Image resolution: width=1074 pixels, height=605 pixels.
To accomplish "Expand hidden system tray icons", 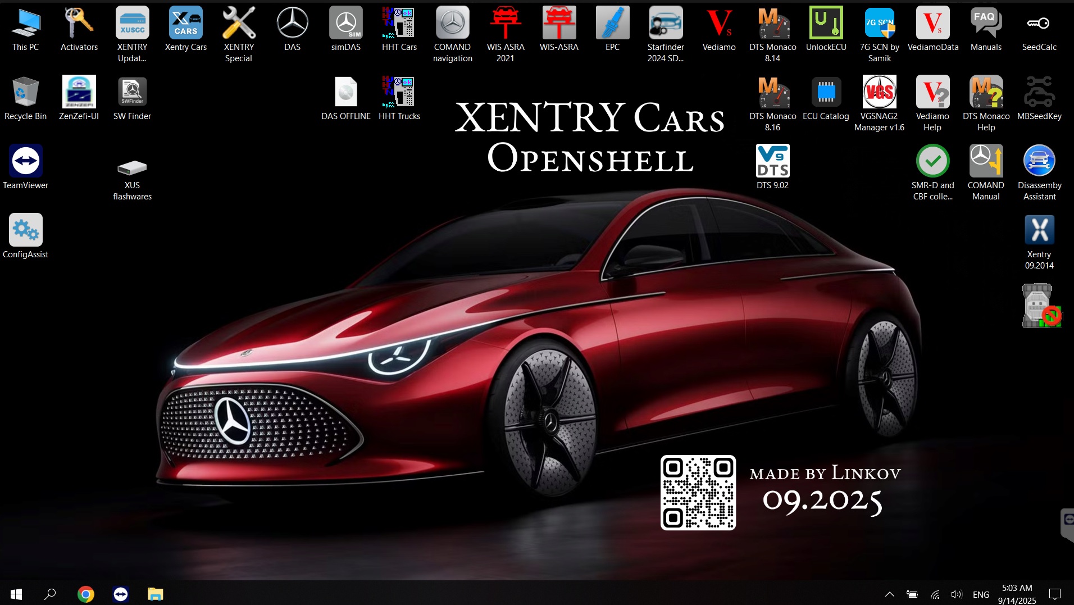I will pyautogui.click(x=889, y=594).
